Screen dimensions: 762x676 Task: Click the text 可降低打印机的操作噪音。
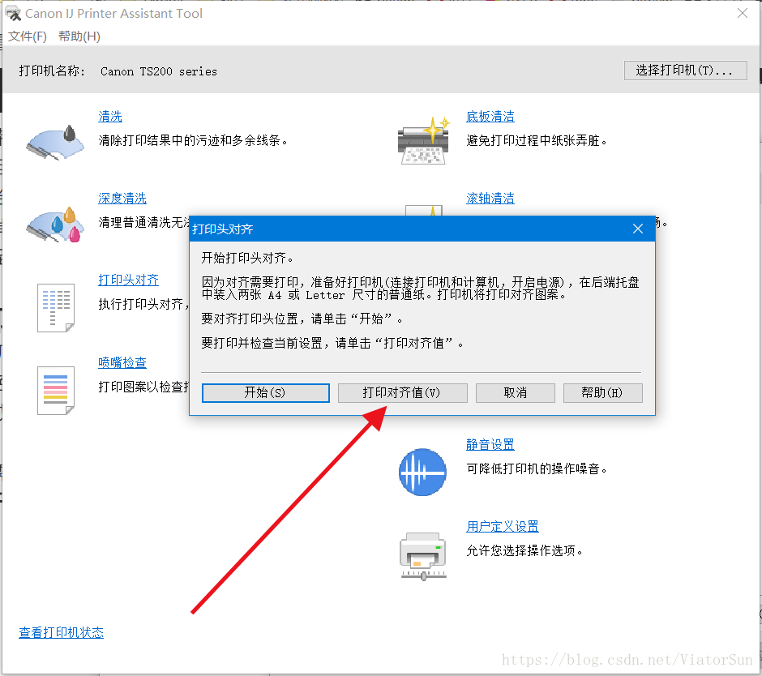point(537,469)
